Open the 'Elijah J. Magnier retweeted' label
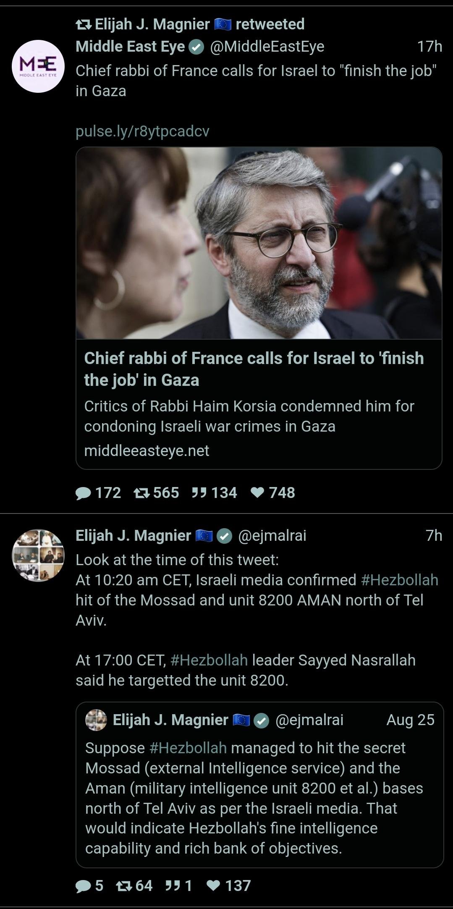Viewport: 453px width, 909px height. (x=190, y=24)
